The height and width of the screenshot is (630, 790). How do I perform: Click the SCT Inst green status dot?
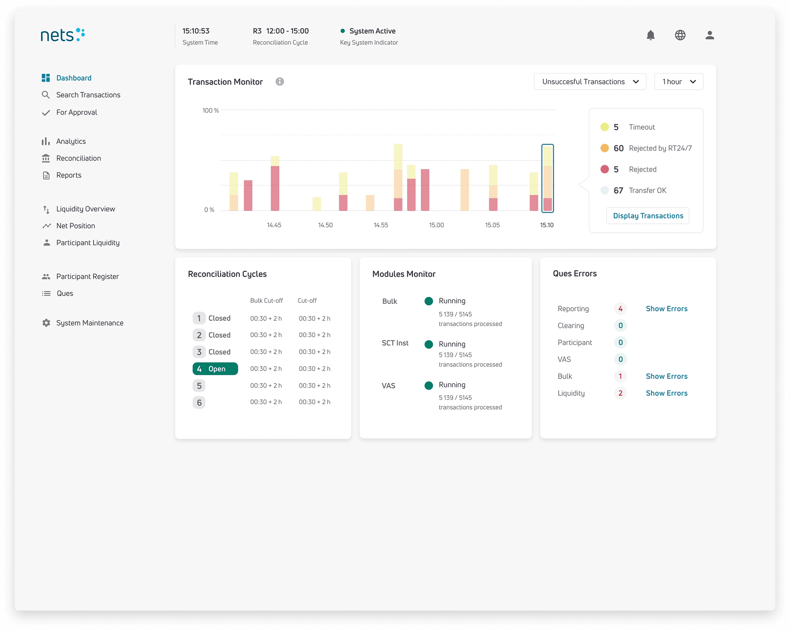pyautogui.click(x=428, y=344)
